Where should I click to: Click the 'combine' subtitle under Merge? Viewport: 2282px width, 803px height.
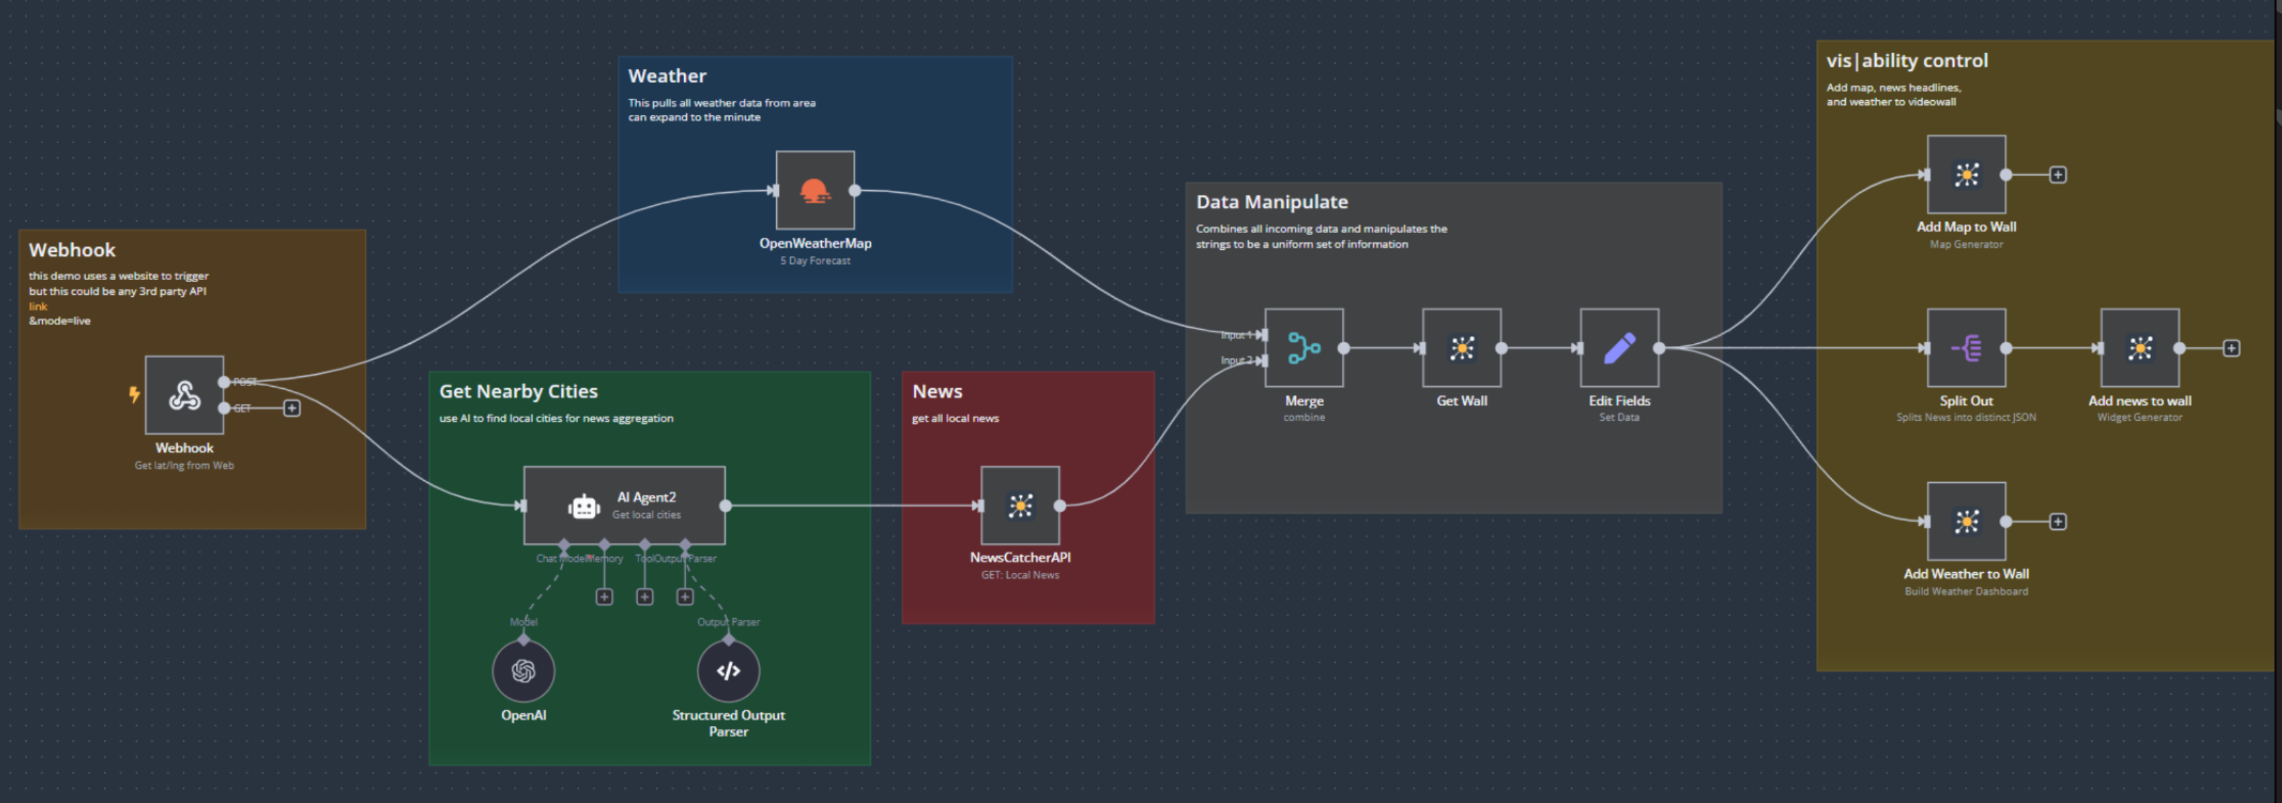[1304, 417]
